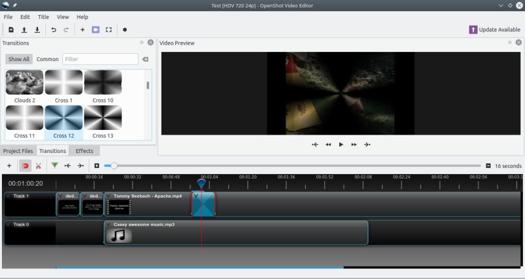Click the Update Available button
This screenshot has width=525, height=279.
tap(495, 30)
